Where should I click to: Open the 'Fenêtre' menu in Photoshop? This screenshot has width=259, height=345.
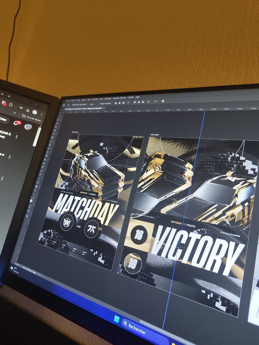131,97
